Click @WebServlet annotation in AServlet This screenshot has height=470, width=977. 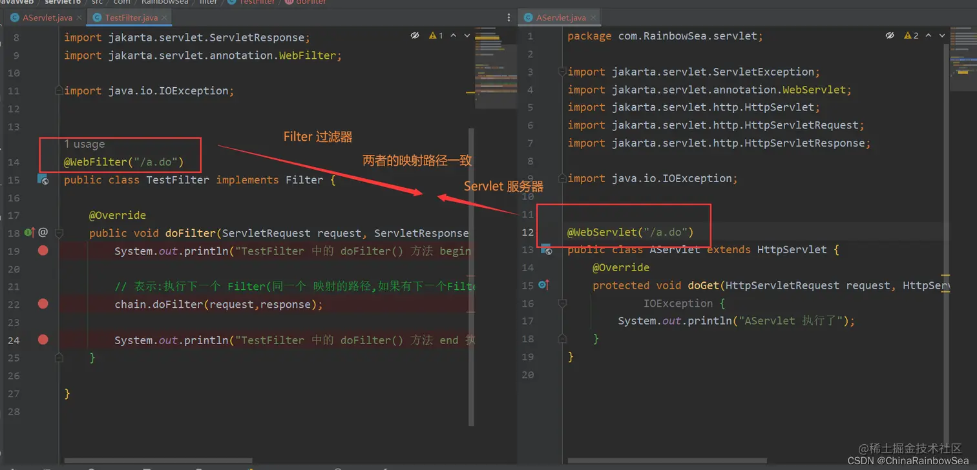(x=630, y=232)
